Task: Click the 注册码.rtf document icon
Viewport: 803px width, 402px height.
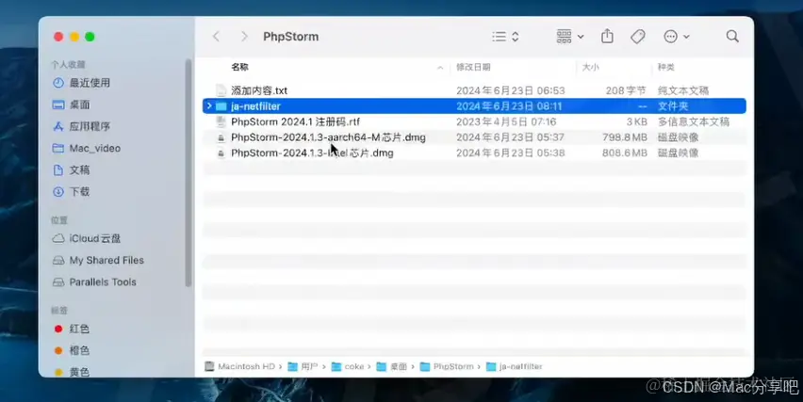Action: point(221,121)
